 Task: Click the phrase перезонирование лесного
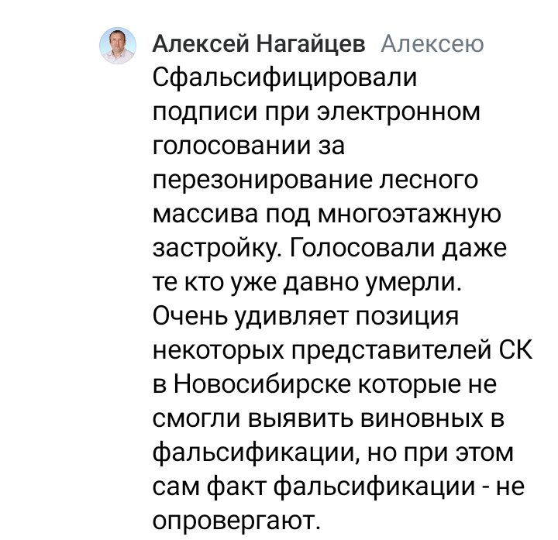(x=315, y=181)
